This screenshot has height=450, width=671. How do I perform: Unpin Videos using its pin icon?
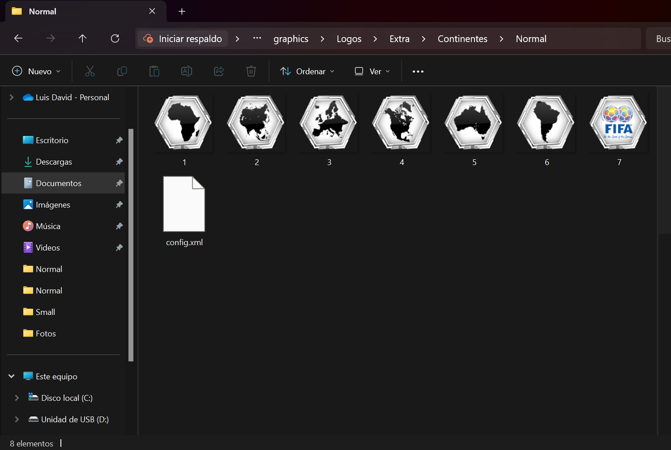(x=119, y=247)
